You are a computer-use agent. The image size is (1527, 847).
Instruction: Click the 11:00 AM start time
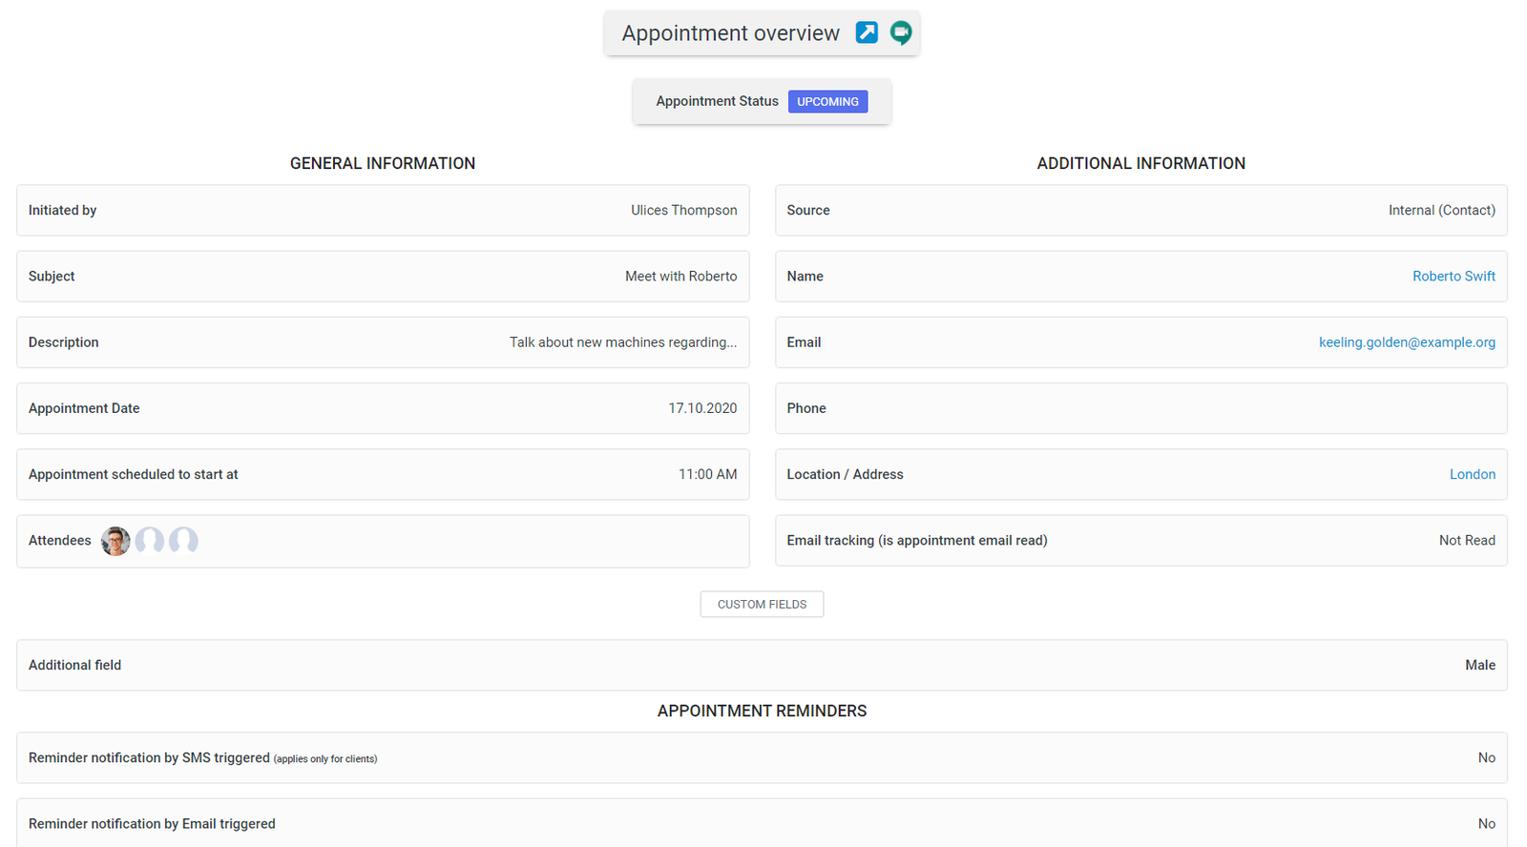707,474
